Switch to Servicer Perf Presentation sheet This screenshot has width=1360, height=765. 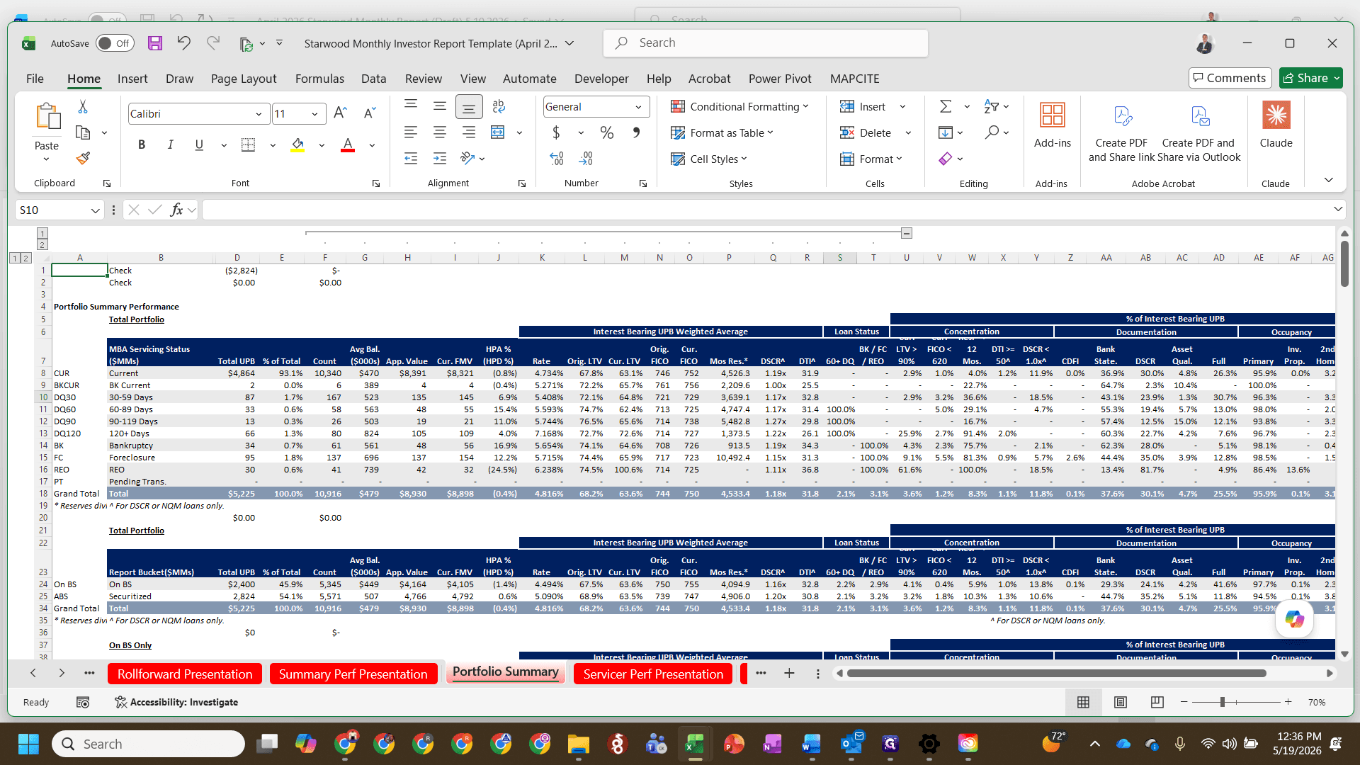click(x=653, y=674)
